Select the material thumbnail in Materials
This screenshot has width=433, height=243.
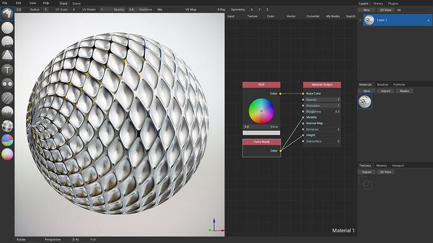(365, 101)
